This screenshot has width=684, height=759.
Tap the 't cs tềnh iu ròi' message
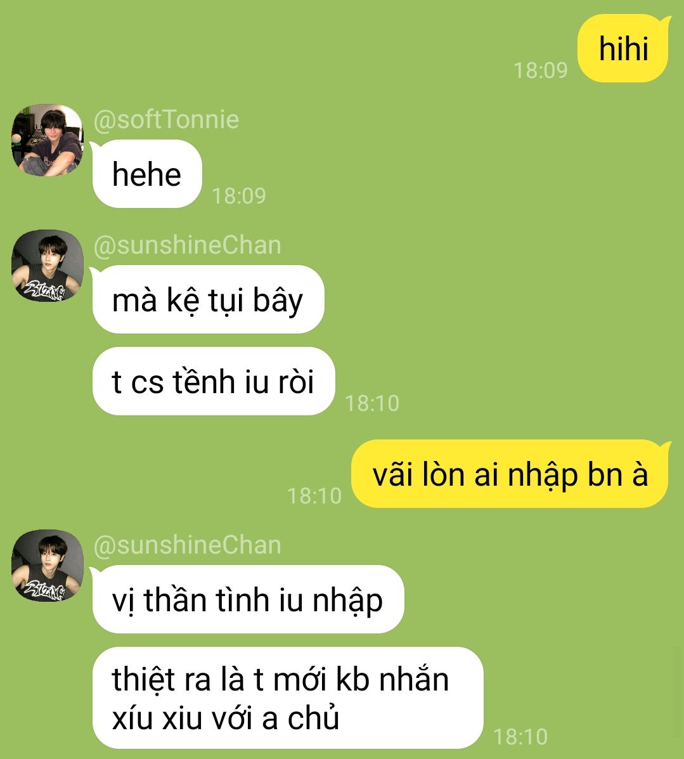tap(214, 381)
